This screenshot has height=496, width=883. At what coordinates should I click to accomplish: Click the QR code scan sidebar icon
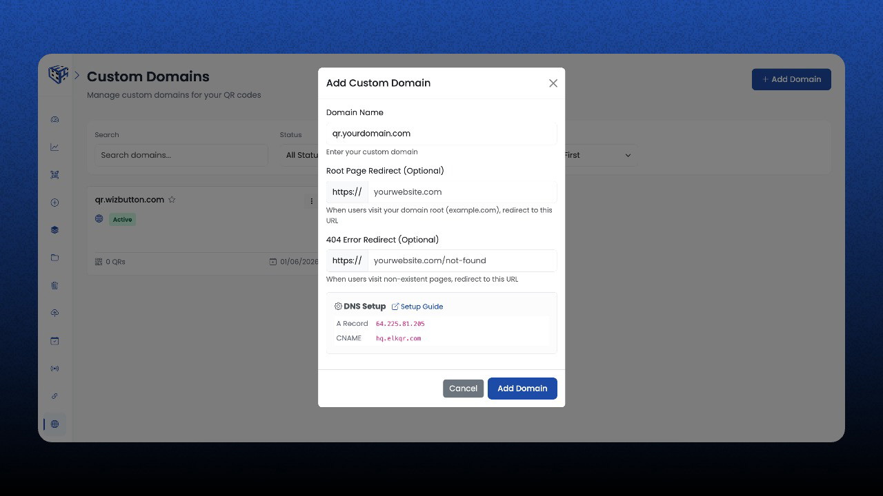(54, 175)
